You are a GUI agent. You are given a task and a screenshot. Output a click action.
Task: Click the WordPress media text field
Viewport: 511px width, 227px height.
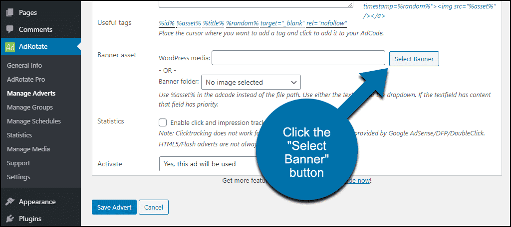coord(298,58)
